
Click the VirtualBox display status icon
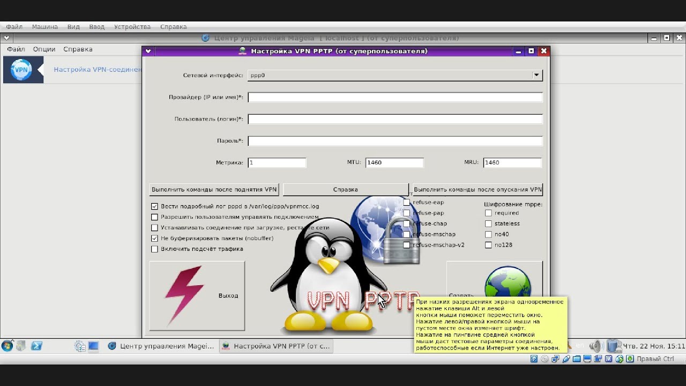point(587,359)
